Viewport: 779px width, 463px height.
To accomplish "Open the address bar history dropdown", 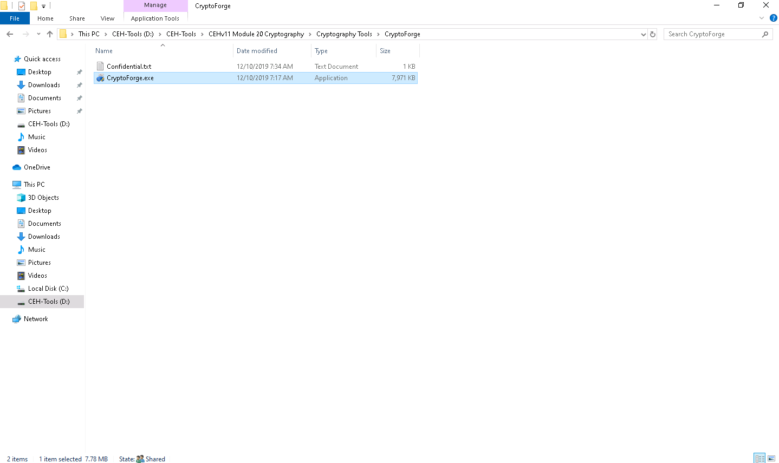I will coord(643,34).
